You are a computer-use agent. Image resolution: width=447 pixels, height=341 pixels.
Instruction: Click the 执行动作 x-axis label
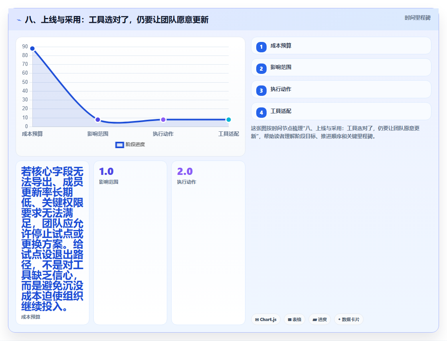pos(163,134)
